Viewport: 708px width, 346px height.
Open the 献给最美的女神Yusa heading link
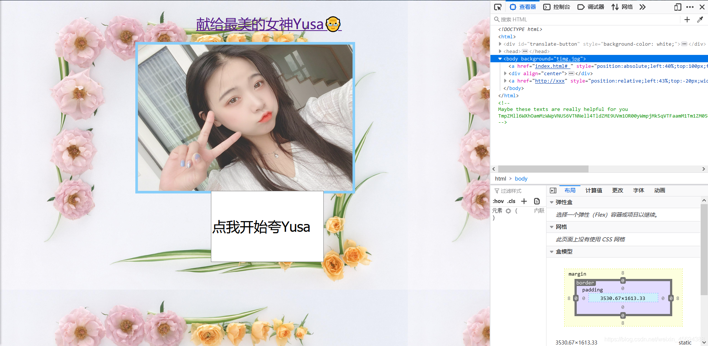(268, 24)
